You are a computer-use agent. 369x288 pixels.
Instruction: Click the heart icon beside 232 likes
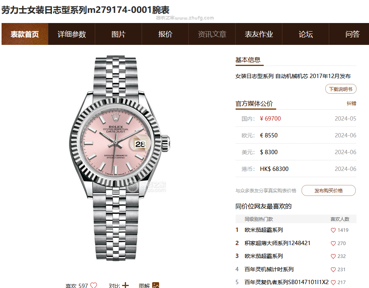[x=333, y=256]
